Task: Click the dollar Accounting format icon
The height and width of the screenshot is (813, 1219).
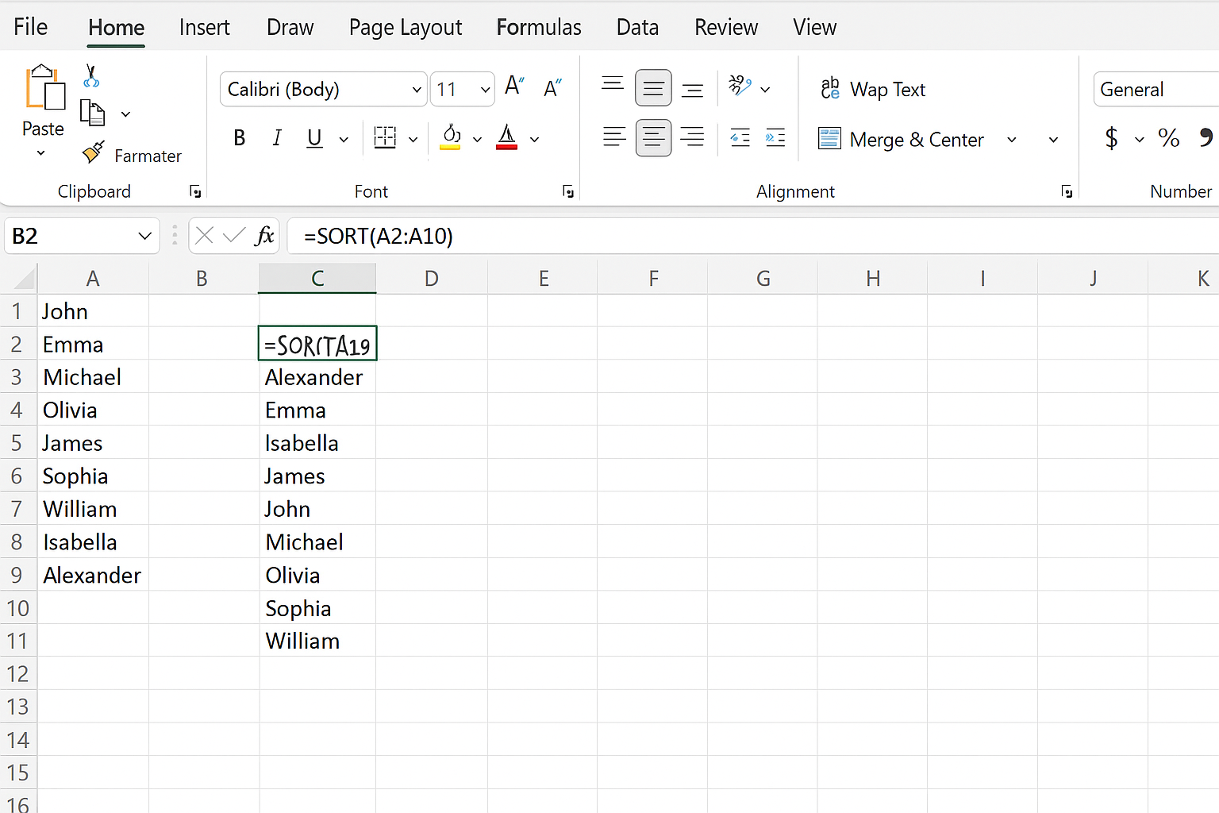Action: tap(1112, 138)
